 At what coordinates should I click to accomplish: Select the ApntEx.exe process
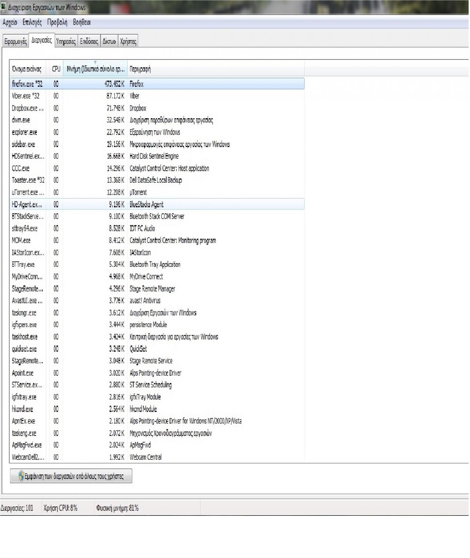click(157, 421)
